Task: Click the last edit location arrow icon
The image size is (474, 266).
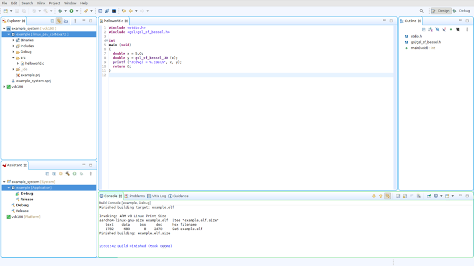Action: [124, 11]
